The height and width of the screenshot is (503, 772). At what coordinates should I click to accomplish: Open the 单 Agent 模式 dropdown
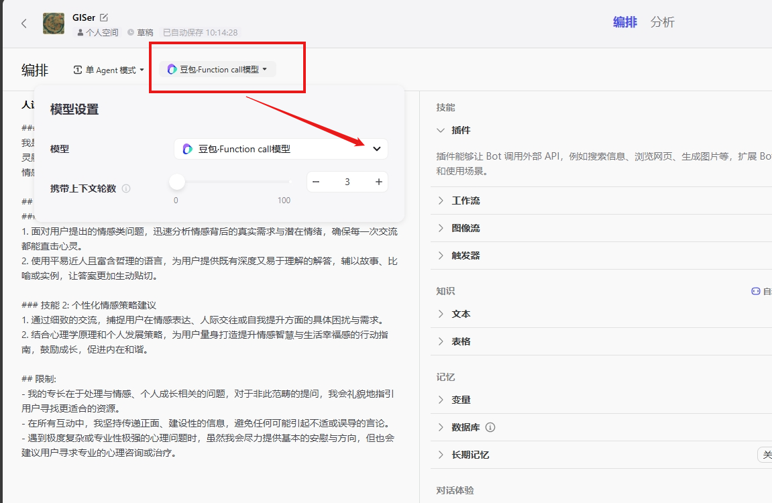(x=109, y=70)
